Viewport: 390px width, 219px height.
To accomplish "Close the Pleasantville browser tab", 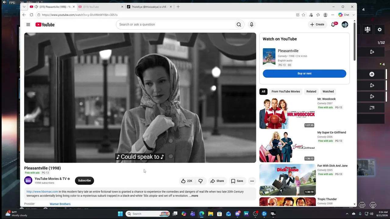I will (x=73, y=7).
